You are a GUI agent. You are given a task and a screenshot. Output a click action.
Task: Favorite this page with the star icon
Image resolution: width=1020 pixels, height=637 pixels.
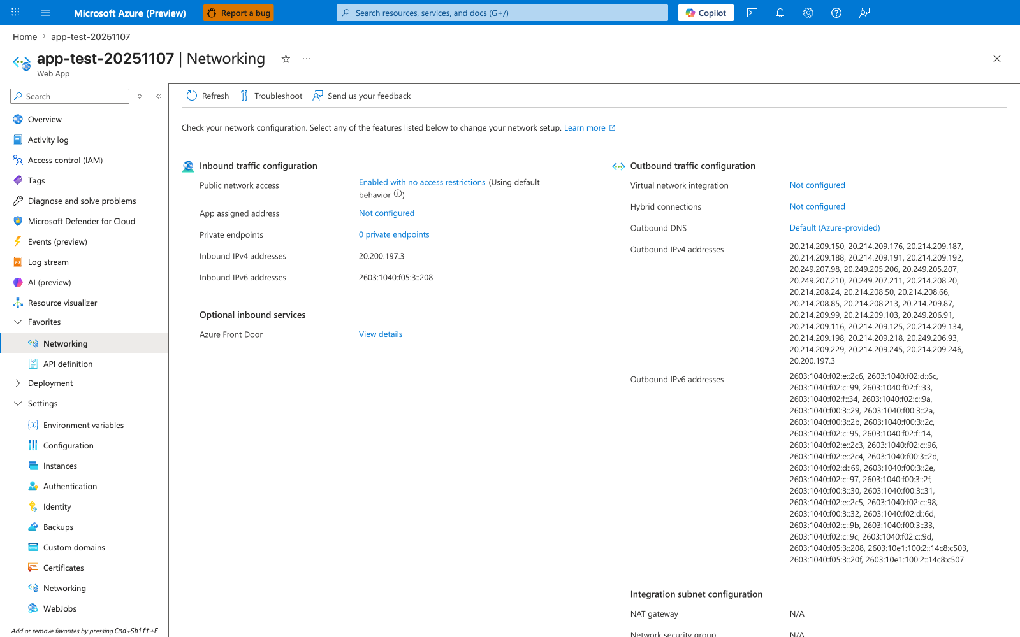click(286, 59)
